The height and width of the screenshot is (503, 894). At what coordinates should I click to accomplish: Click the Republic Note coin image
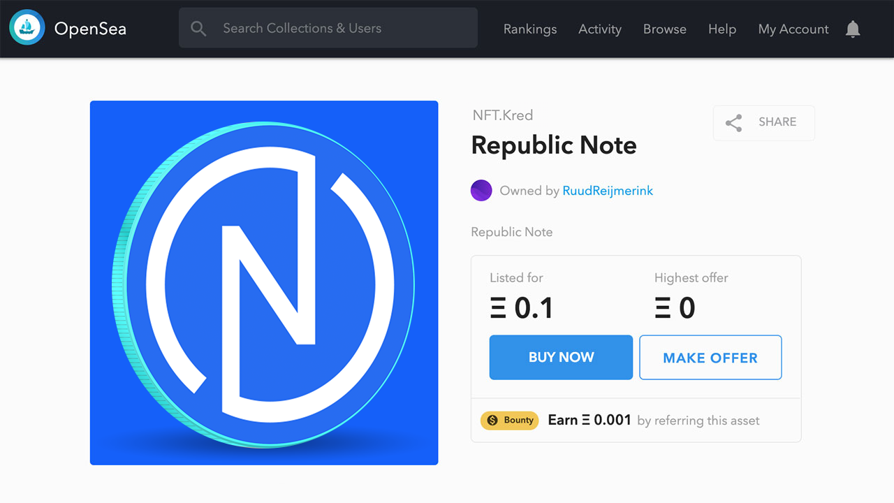(264, 283)
